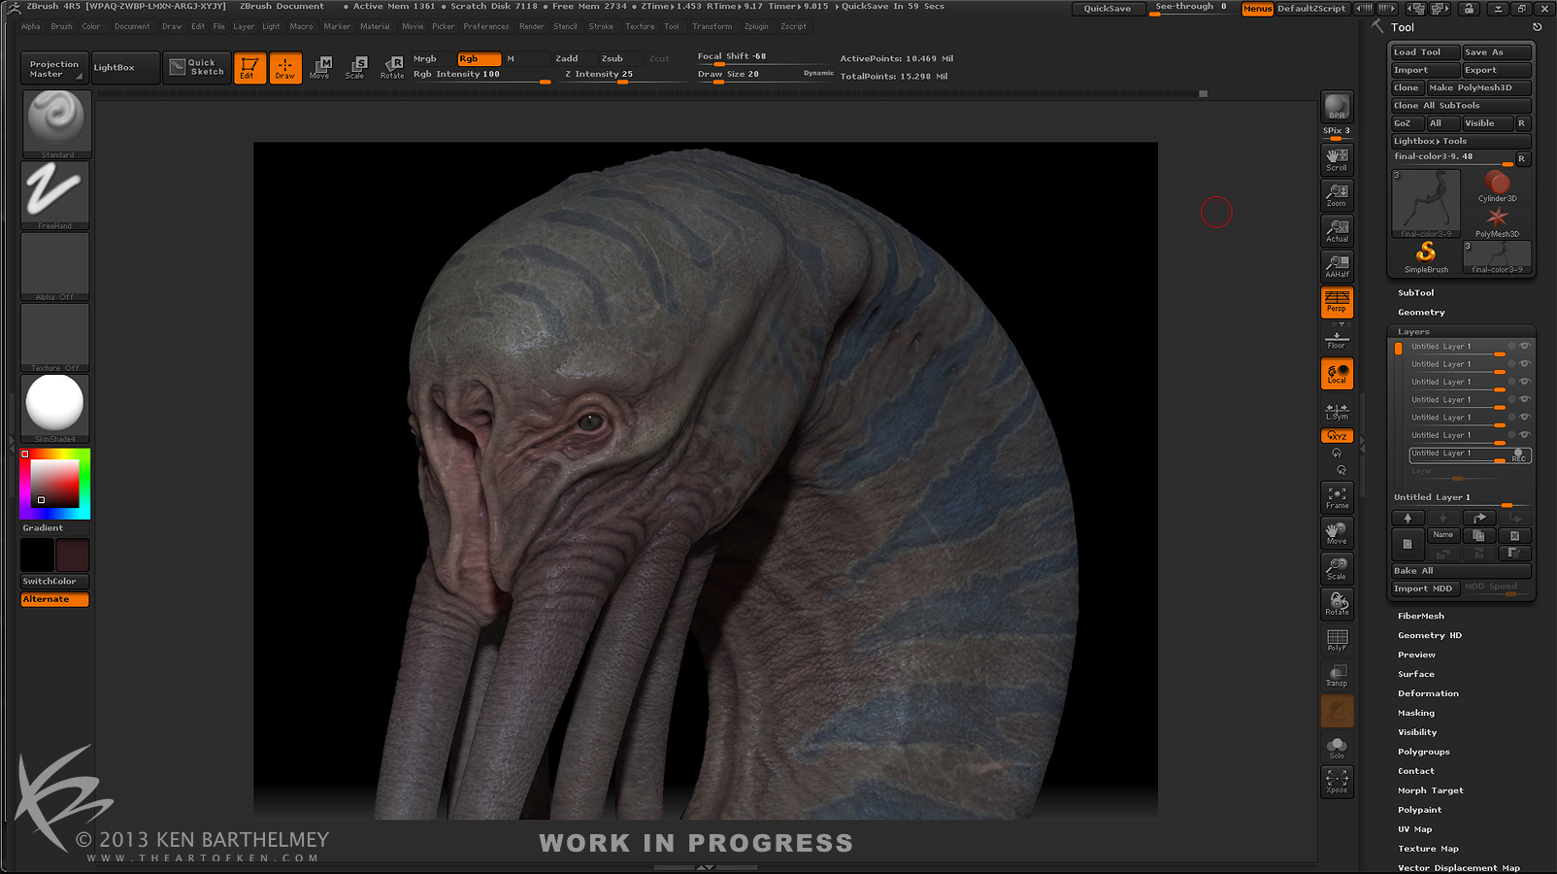Expand the FiberMesh section
The image size is (1557, 874).
tap(1421, 616)
